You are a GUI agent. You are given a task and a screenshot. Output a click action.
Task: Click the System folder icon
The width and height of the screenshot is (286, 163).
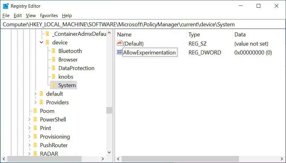coord(54,85)
